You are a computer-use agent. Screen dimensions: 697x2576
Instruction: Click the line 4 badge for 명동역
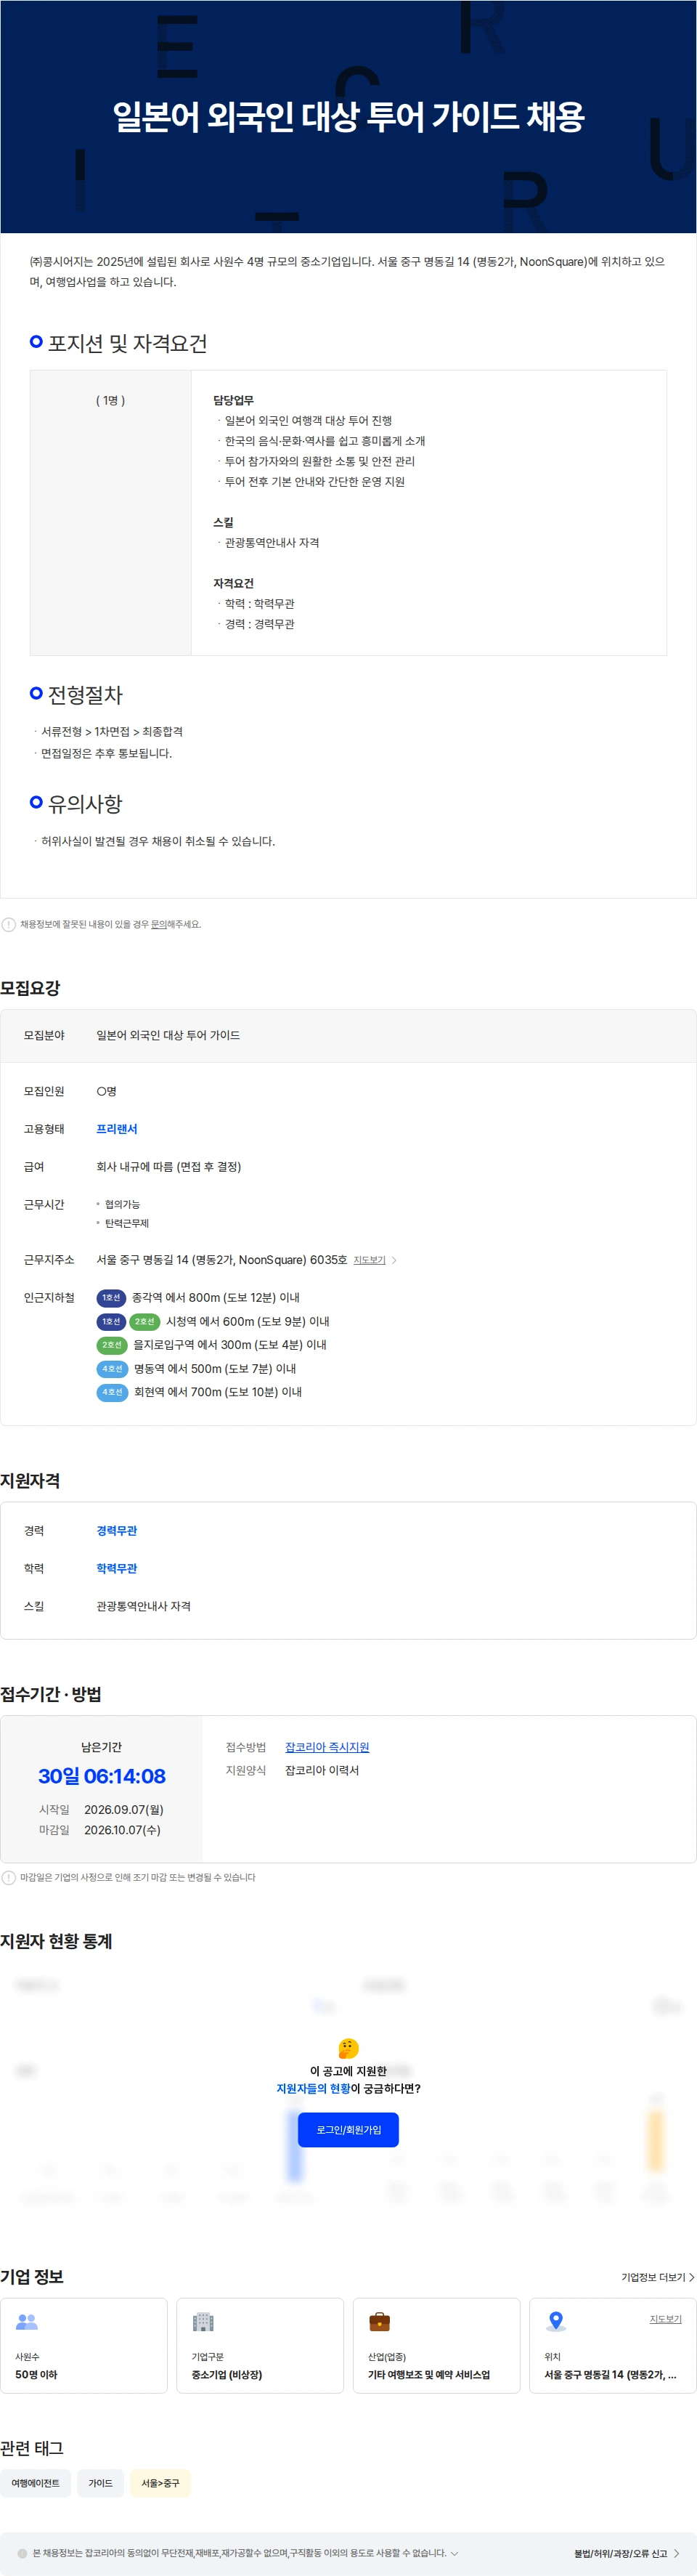112,1368
